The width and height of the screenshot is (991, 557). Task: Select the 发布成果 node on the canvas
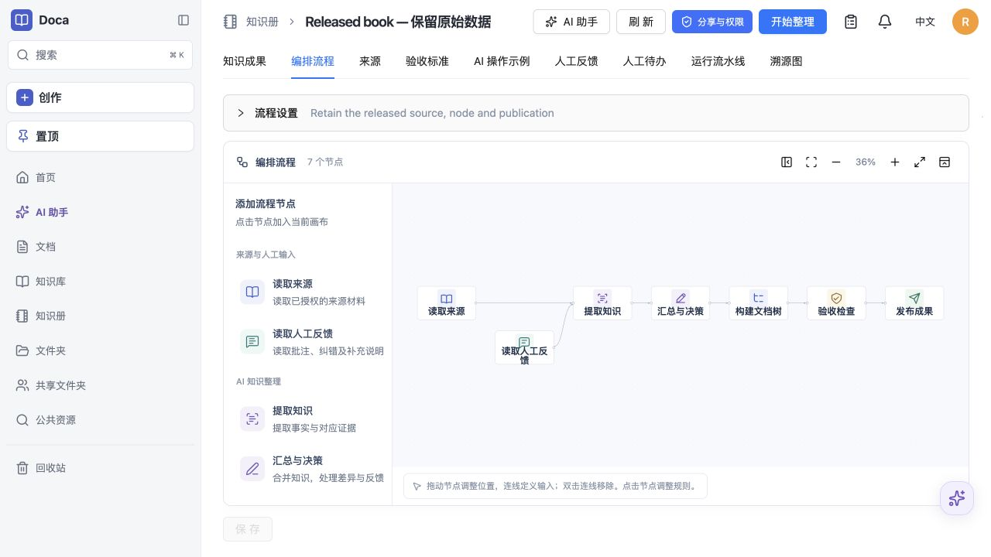point(914,303)
